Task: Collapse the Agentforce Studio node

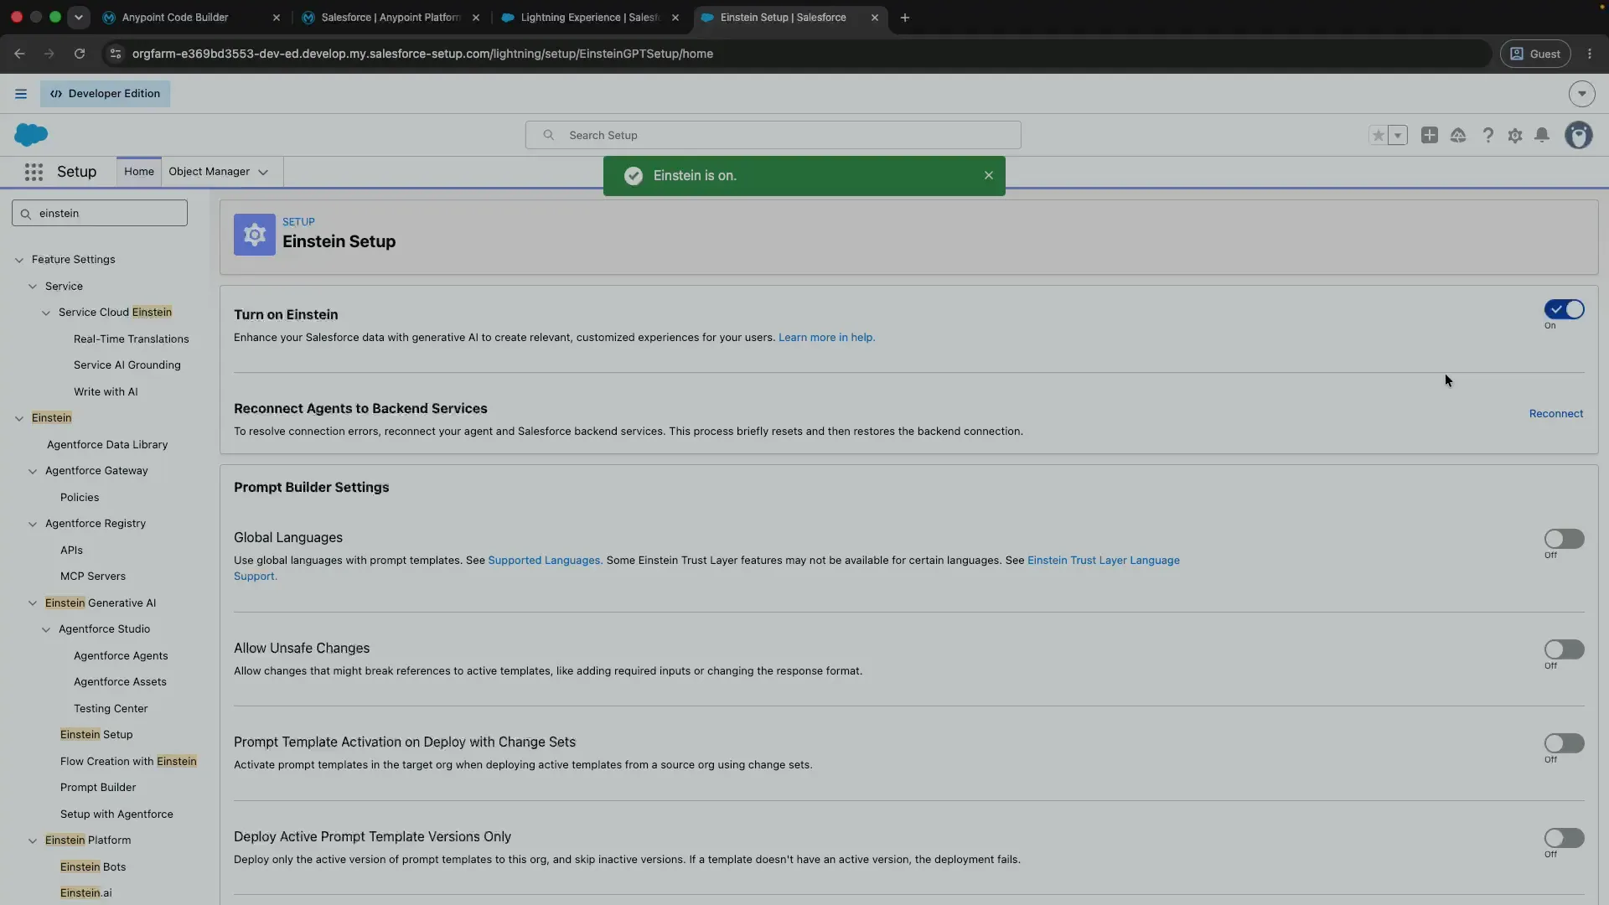Action: point(46,629)
